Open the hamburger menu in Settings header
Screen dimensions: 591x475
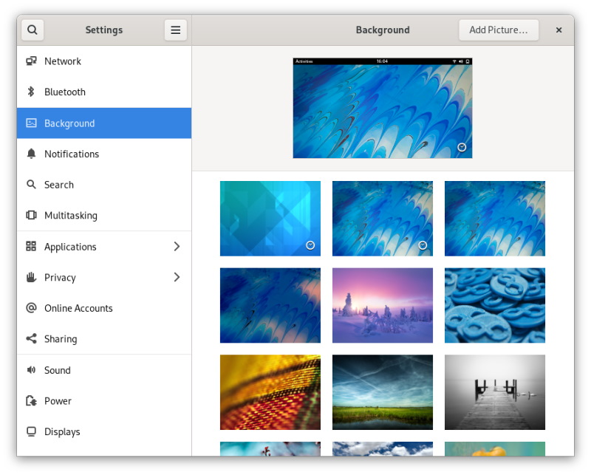[x=176, y=30]
